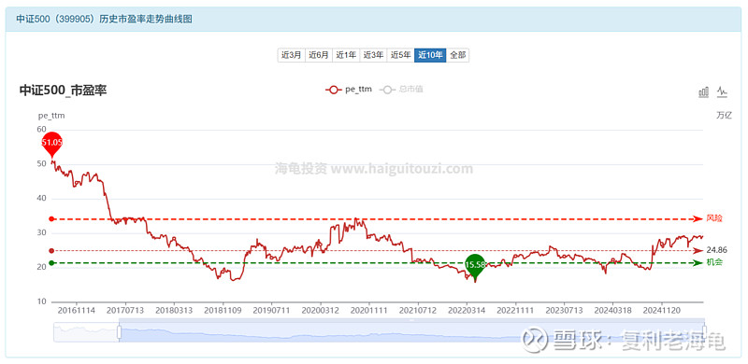The height and width of the screenshot is (364, 748).
Task: Click x-axis date label 20170713
Action: coord(125,311)
